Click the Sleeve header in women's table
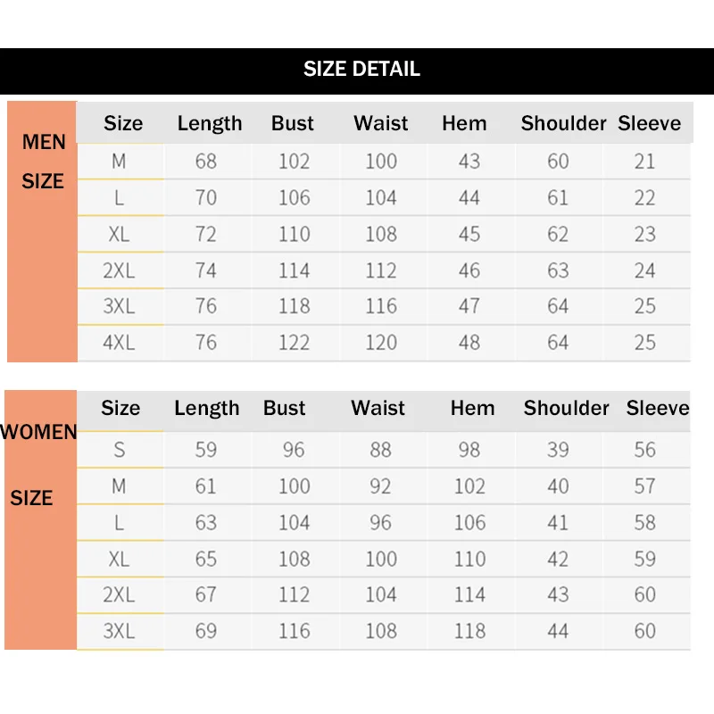714x714 pixels. tap(658, 408)
